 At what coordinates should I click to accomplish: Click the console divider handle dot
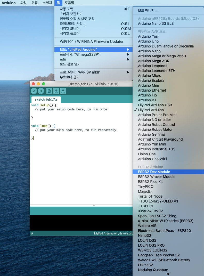click(94, 206)
